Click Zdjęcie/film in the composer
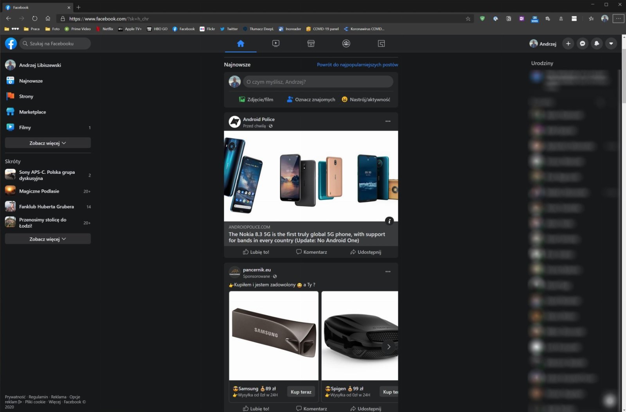626x412 pixels. pyautogui.click(x=256, y=100)
